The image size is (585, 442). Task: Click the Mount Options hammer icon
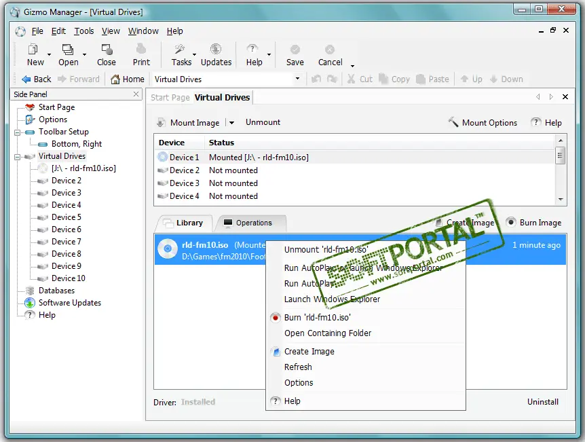click(453, 123)
